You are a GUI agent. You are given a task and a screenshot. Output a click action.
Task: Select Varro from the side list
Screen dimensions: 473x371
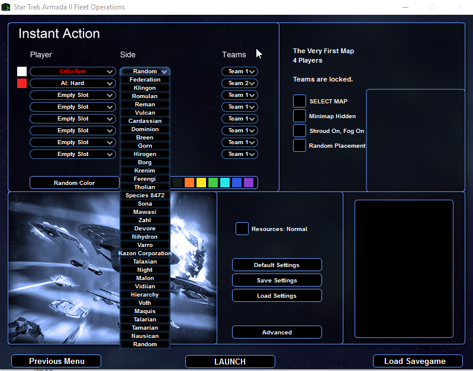145,245
